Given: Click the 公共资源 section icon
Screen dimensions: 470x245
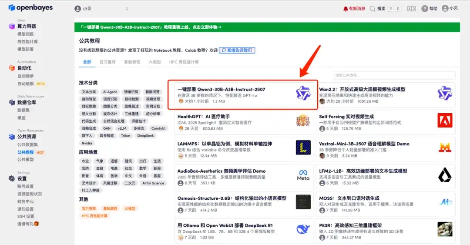Looking at the screenshot, I should 12,137.
